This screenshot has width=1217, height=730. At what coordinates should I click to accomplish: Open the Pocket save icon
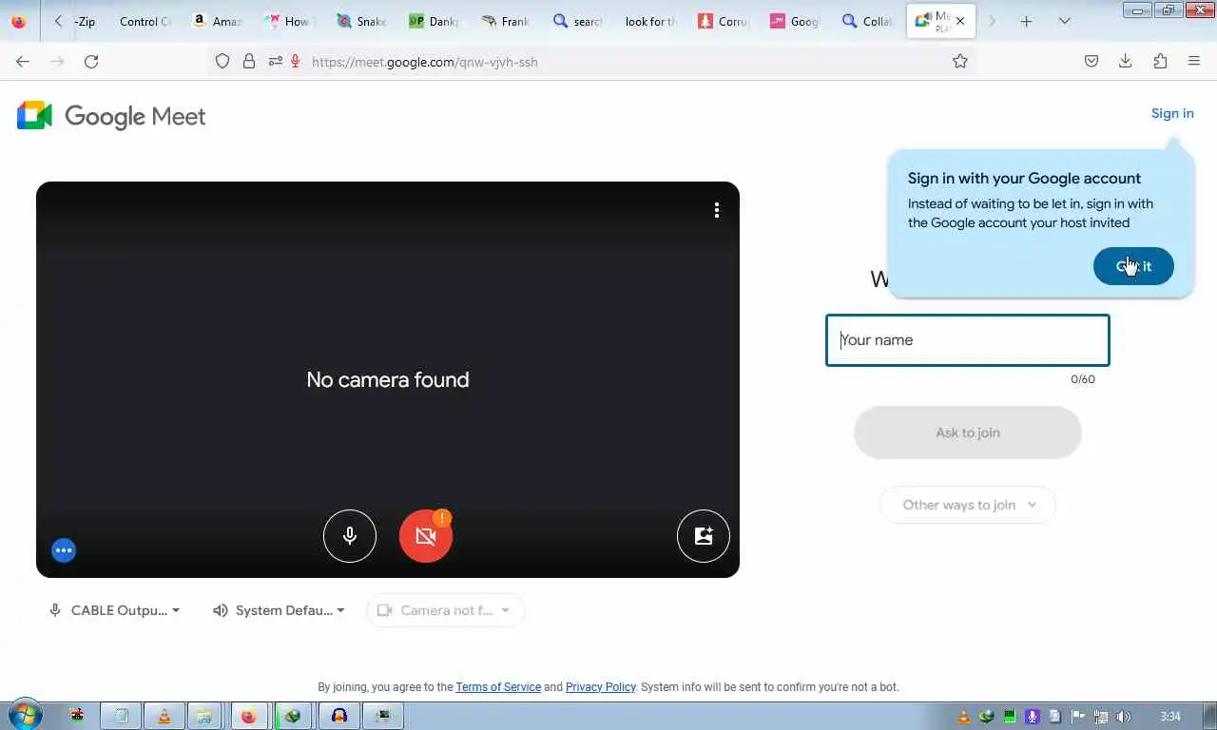1091,62
